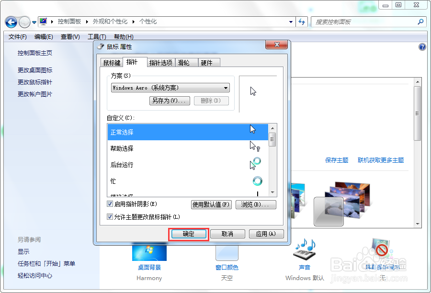
Task: Uncheck 启用指针阴影
Action: 109,204
